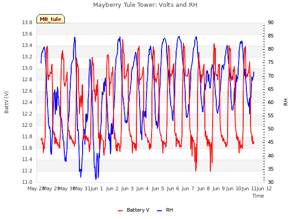The width and height of the screenshot is (292, 219).
Task: Click the 'Jun 2' date label
Action: click(112, 189)
